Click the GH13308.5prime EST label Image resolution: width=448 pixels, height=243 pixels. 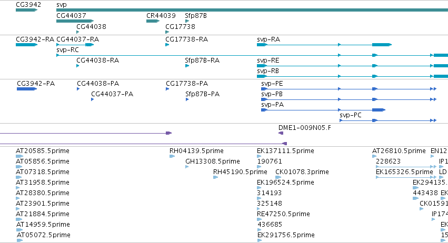213,161
